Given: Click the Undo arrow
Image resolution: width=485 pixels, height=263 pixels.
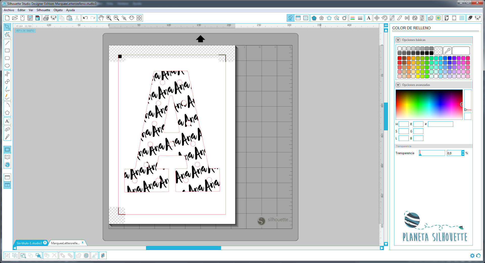Looking at the screenshot, I should [x=85, y=18].
